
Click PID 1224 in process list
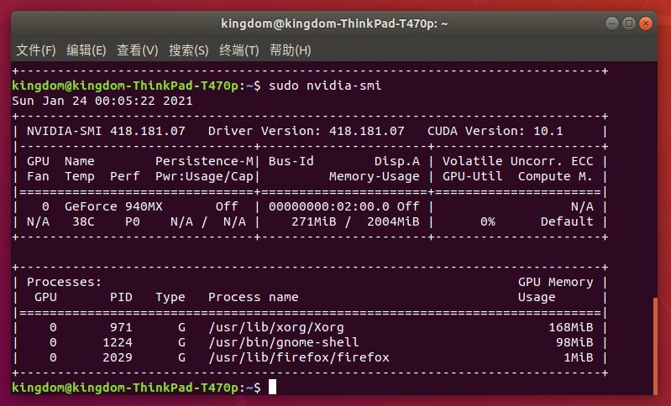coord(118,342)
